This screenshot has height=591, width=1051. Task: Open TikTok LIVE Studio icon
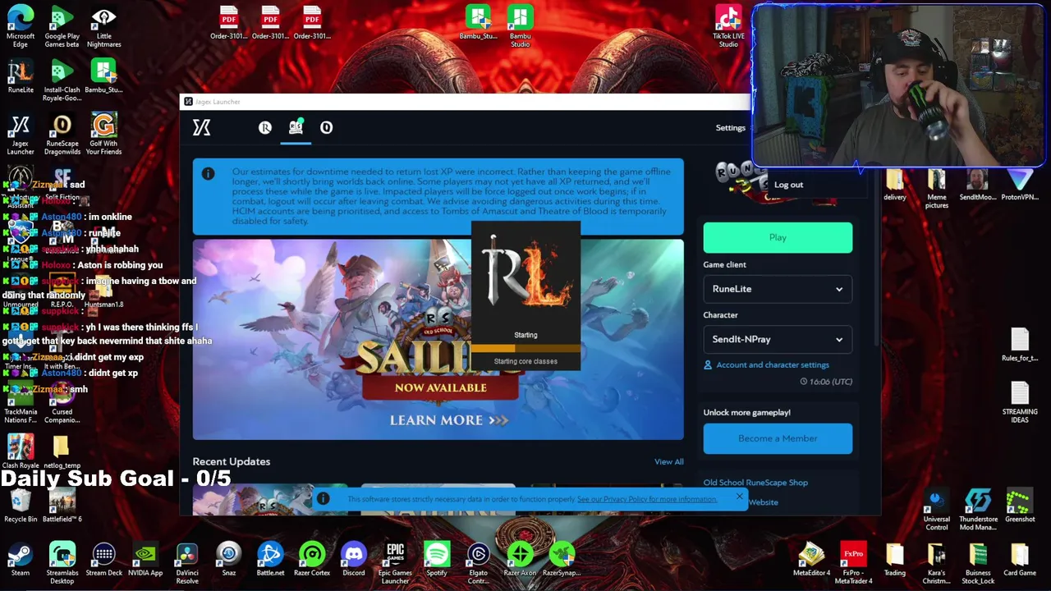coord(728,26)
